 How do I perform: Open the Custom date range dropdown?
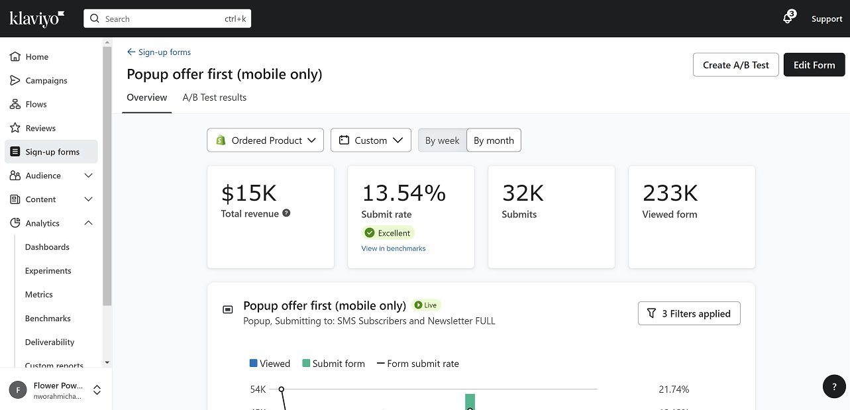click(x=370, y=140)
